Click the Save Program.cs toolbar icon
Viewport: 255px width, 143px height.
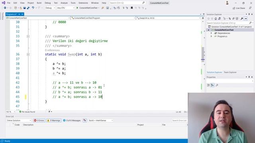24,8
